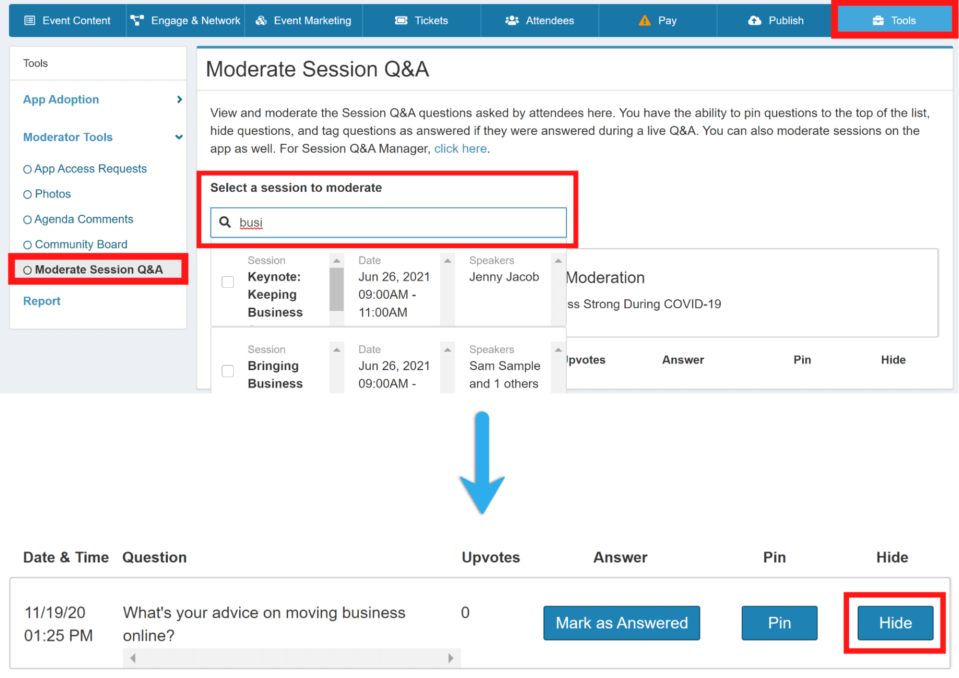
Task: Open the Moderate Session Q&A menu item
Action: click(98, 269)
